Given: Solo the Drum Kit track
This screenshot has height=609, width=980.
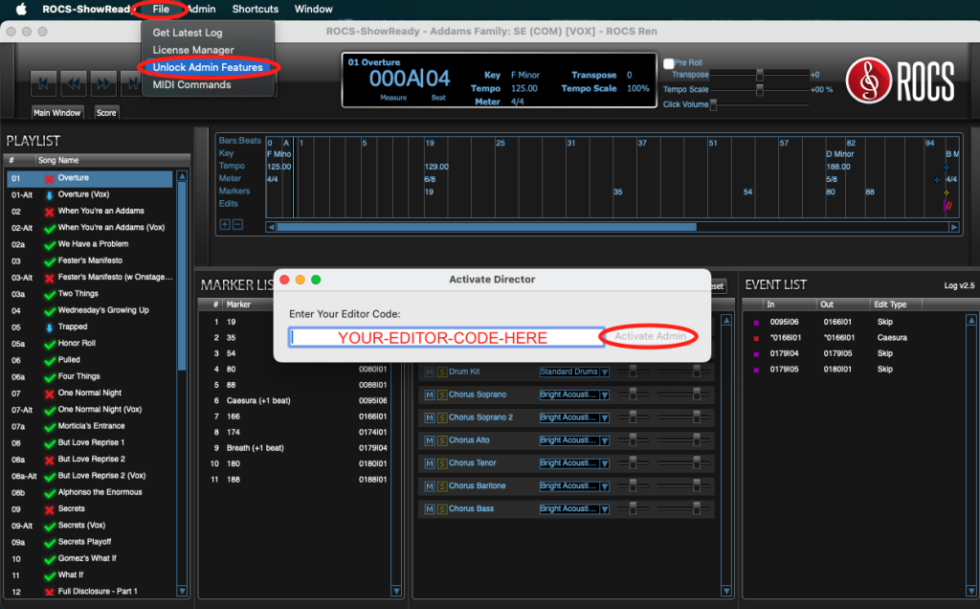Looking at the screenshot, I should point(442,372).
